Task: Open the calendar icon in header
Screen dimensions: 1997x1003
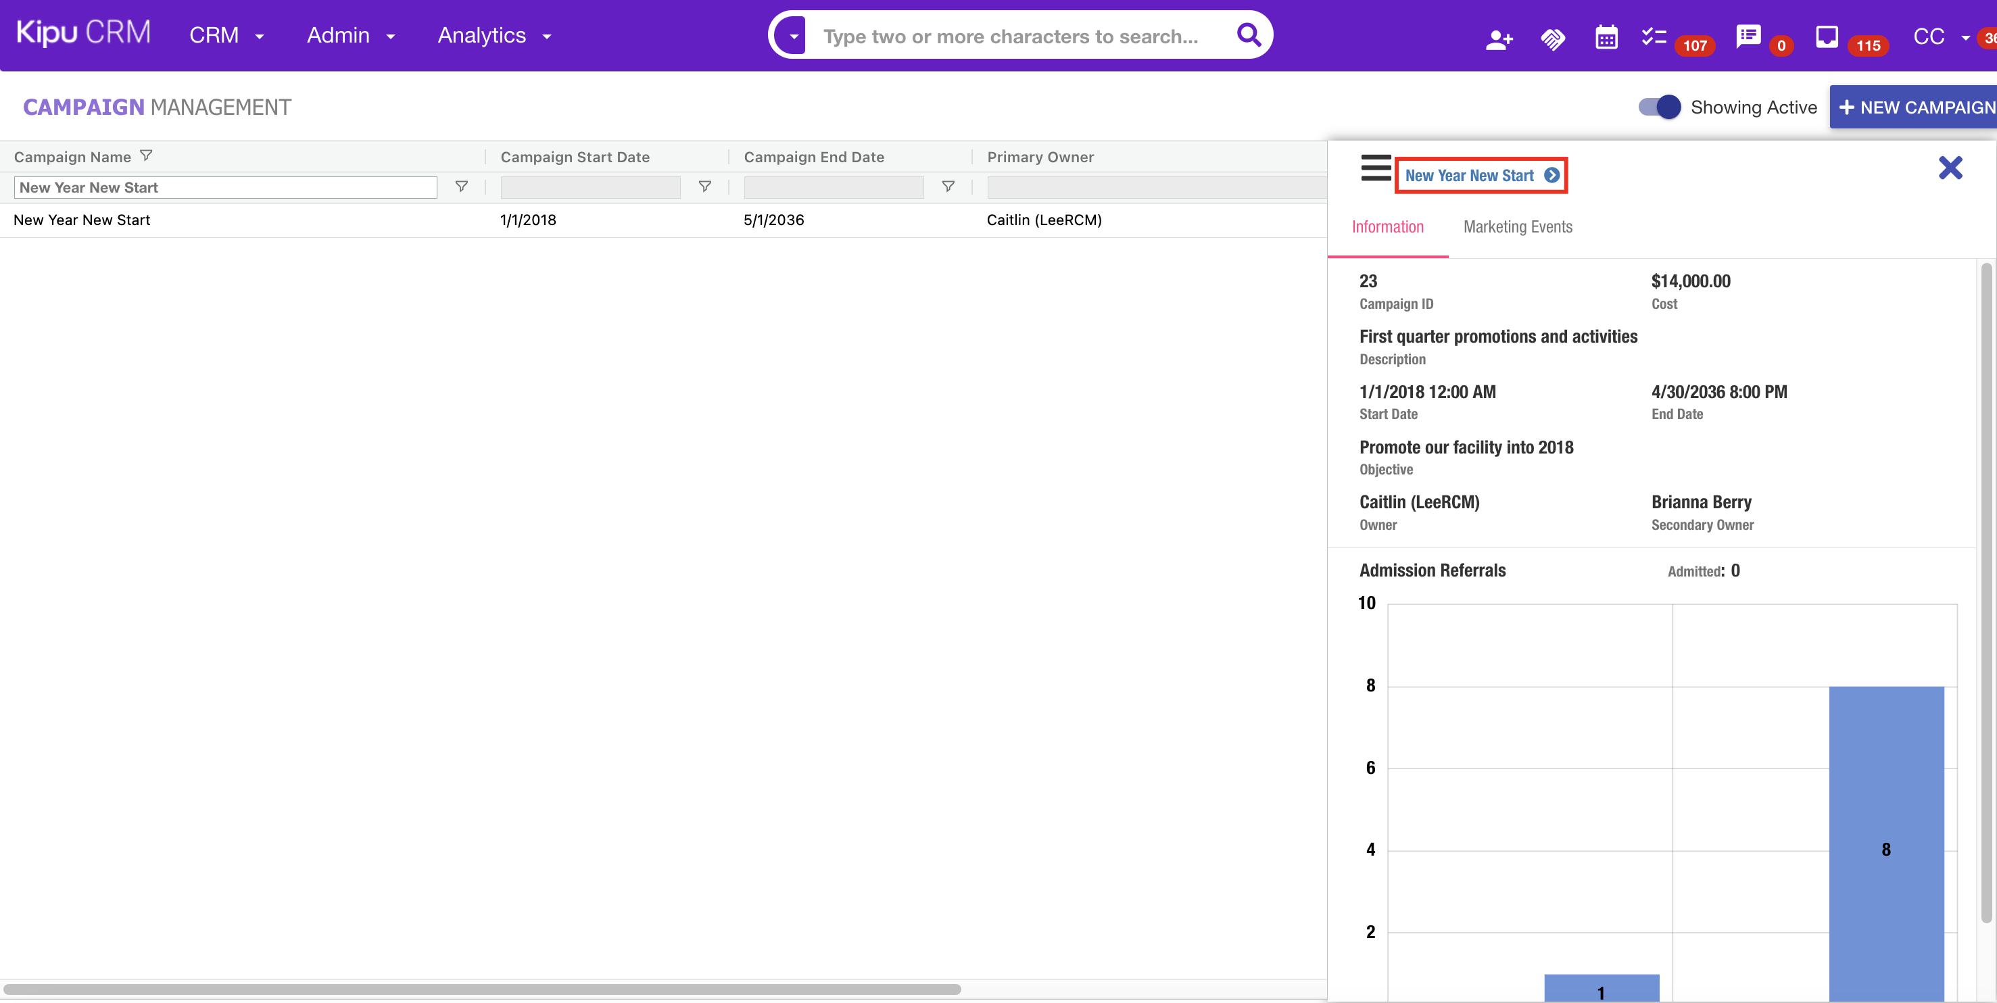Action: pyautogui.click(x=1606, y=37)
